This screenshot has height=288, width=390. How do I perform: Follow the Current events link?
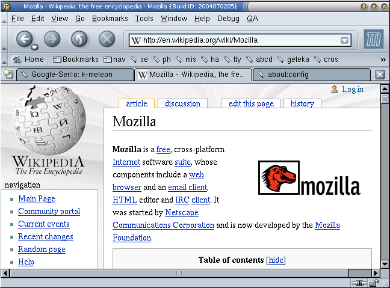[44, 224]
